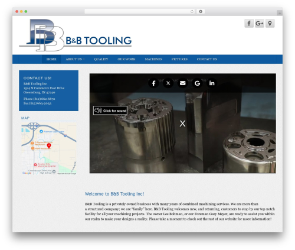The height and width of the screenshot is (250, 295).
Task: Click the MAP sidebar heading
Action: (x=25, y=118)
